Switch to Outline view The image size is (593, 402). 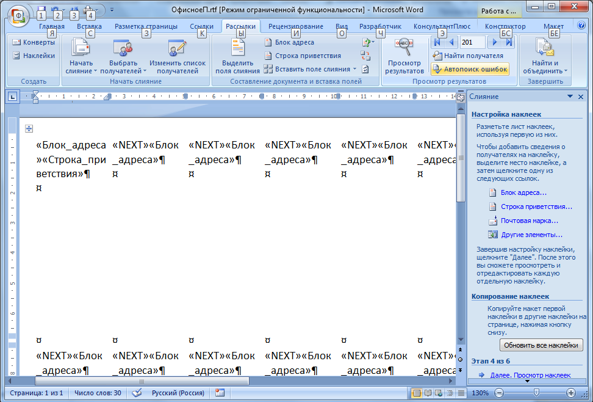450,393
